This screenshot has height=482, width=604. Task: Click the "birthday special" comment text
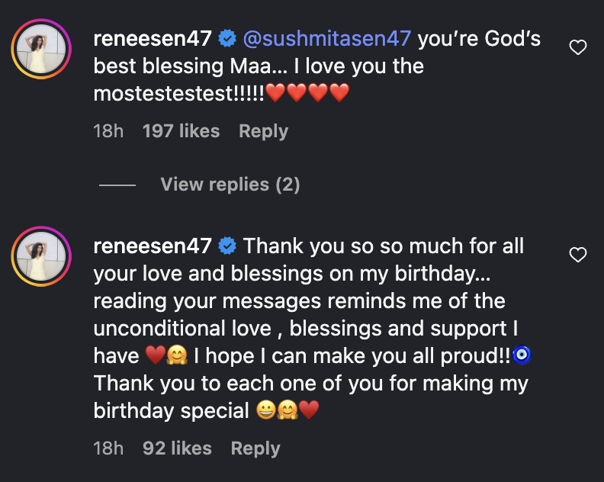point(172,411)
